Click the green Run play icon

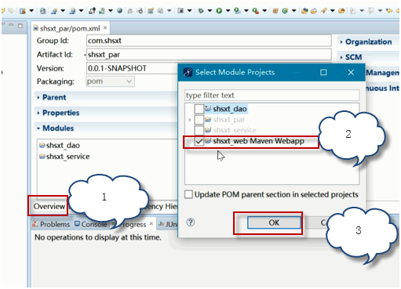coord(219,11)
